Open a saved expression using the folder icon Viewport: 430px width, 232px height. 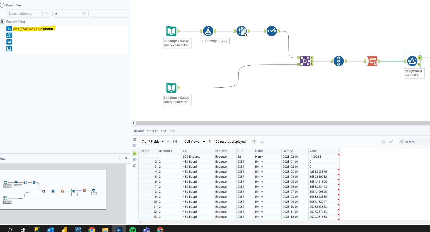click(x=9, y=42)
